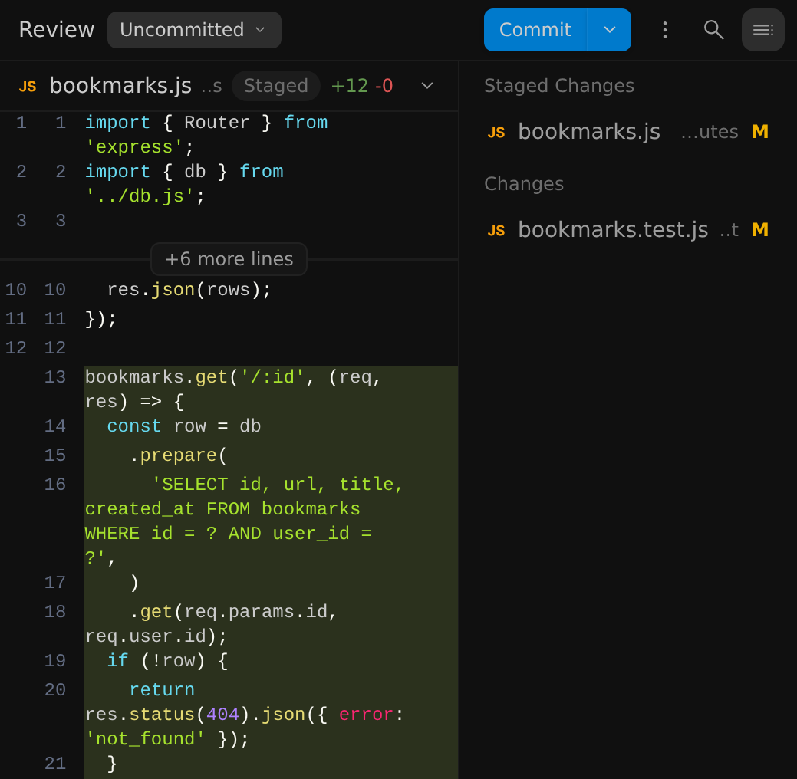The image size is (797, 779).
Task: Click line number 16 in gutter
Action: 55,485
